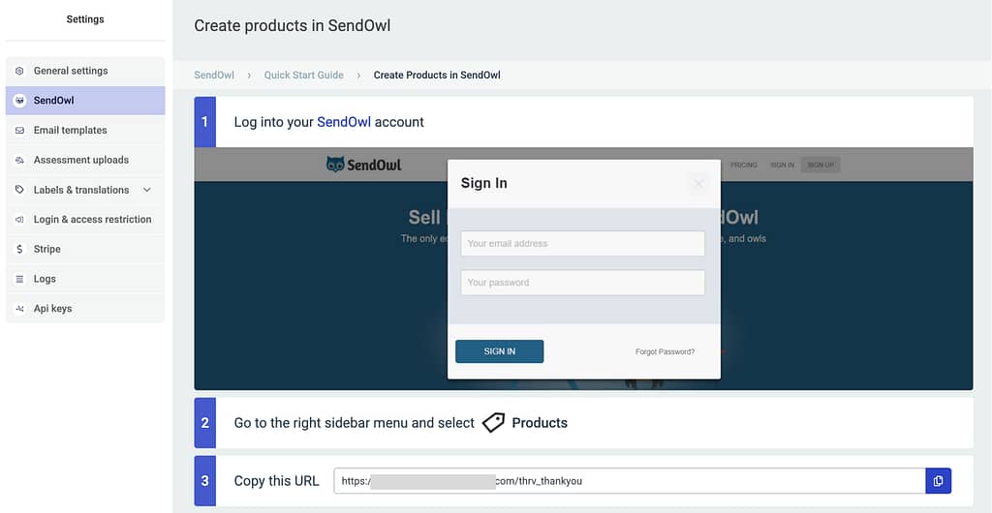Open the Quick Start Guide breadcrumb
The height and width of the screenshot is (513, 992).
[x=303, y=75]
